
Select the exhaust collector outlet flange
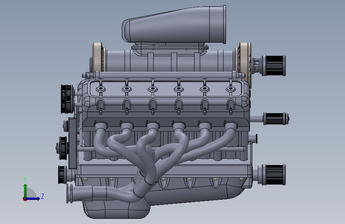pos(70,194)
